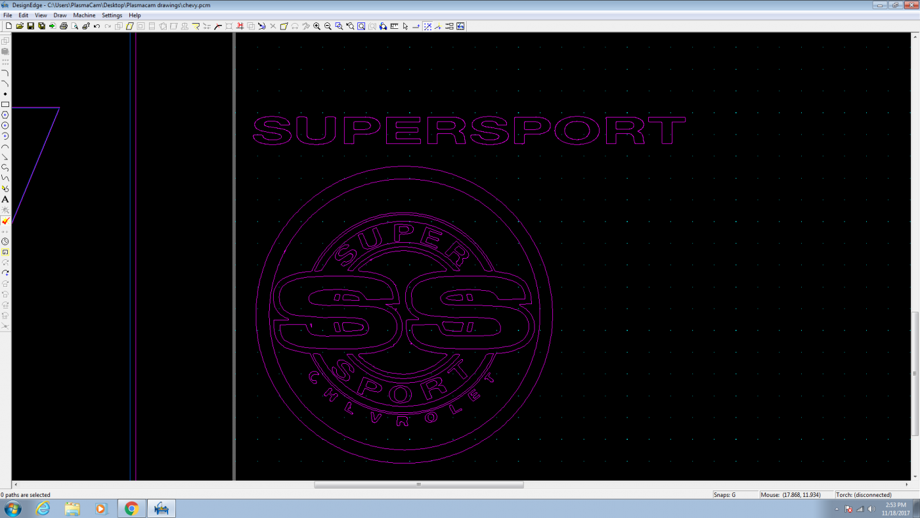
Task: Open File Explorer from the taskbar
Action: pyautogui.click(x=72, y=509)
